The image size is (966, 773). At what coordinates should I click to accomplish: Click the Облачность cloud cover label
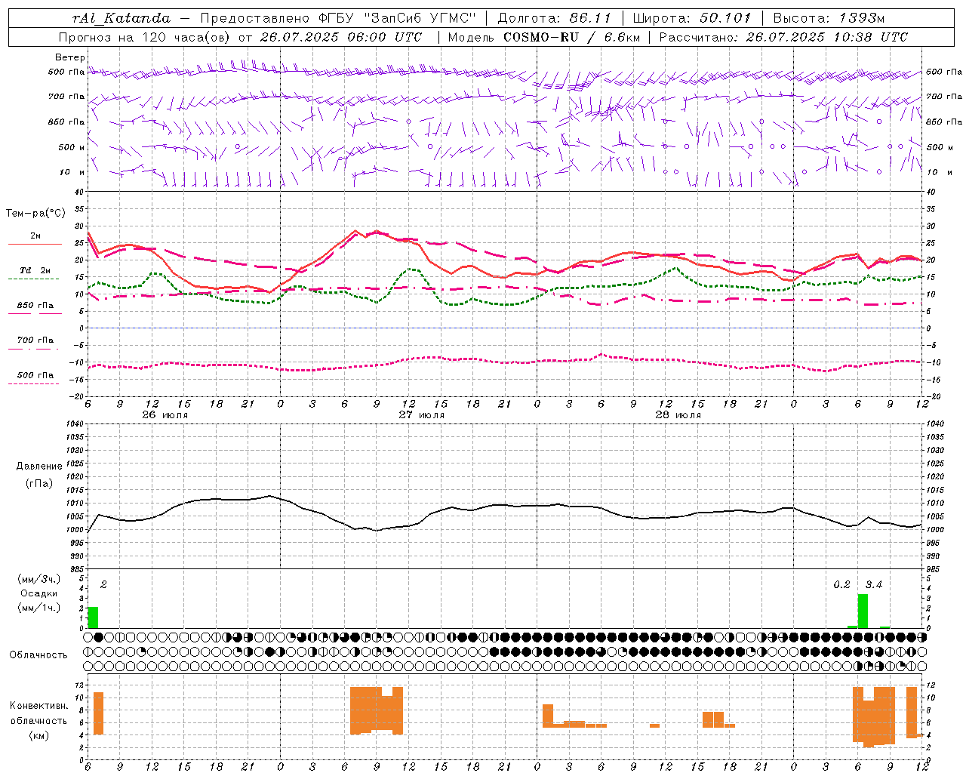coord(38,654)
